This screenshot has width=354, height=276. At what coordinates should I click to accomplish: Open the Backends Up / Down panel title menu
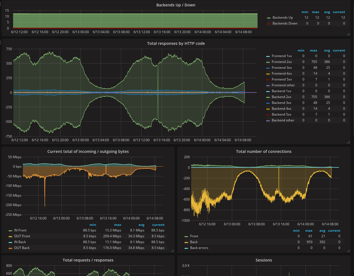pyautogui.click(x=176, y=5)
